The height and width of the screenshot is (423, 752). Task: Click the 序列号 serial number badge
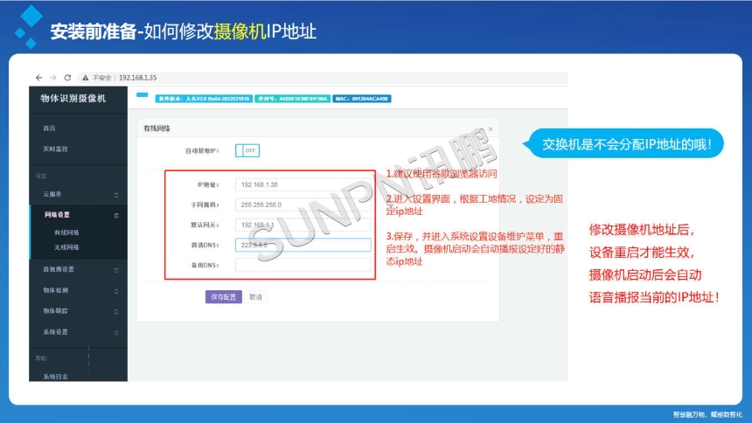pyautogui.click(x=292, y=99)
